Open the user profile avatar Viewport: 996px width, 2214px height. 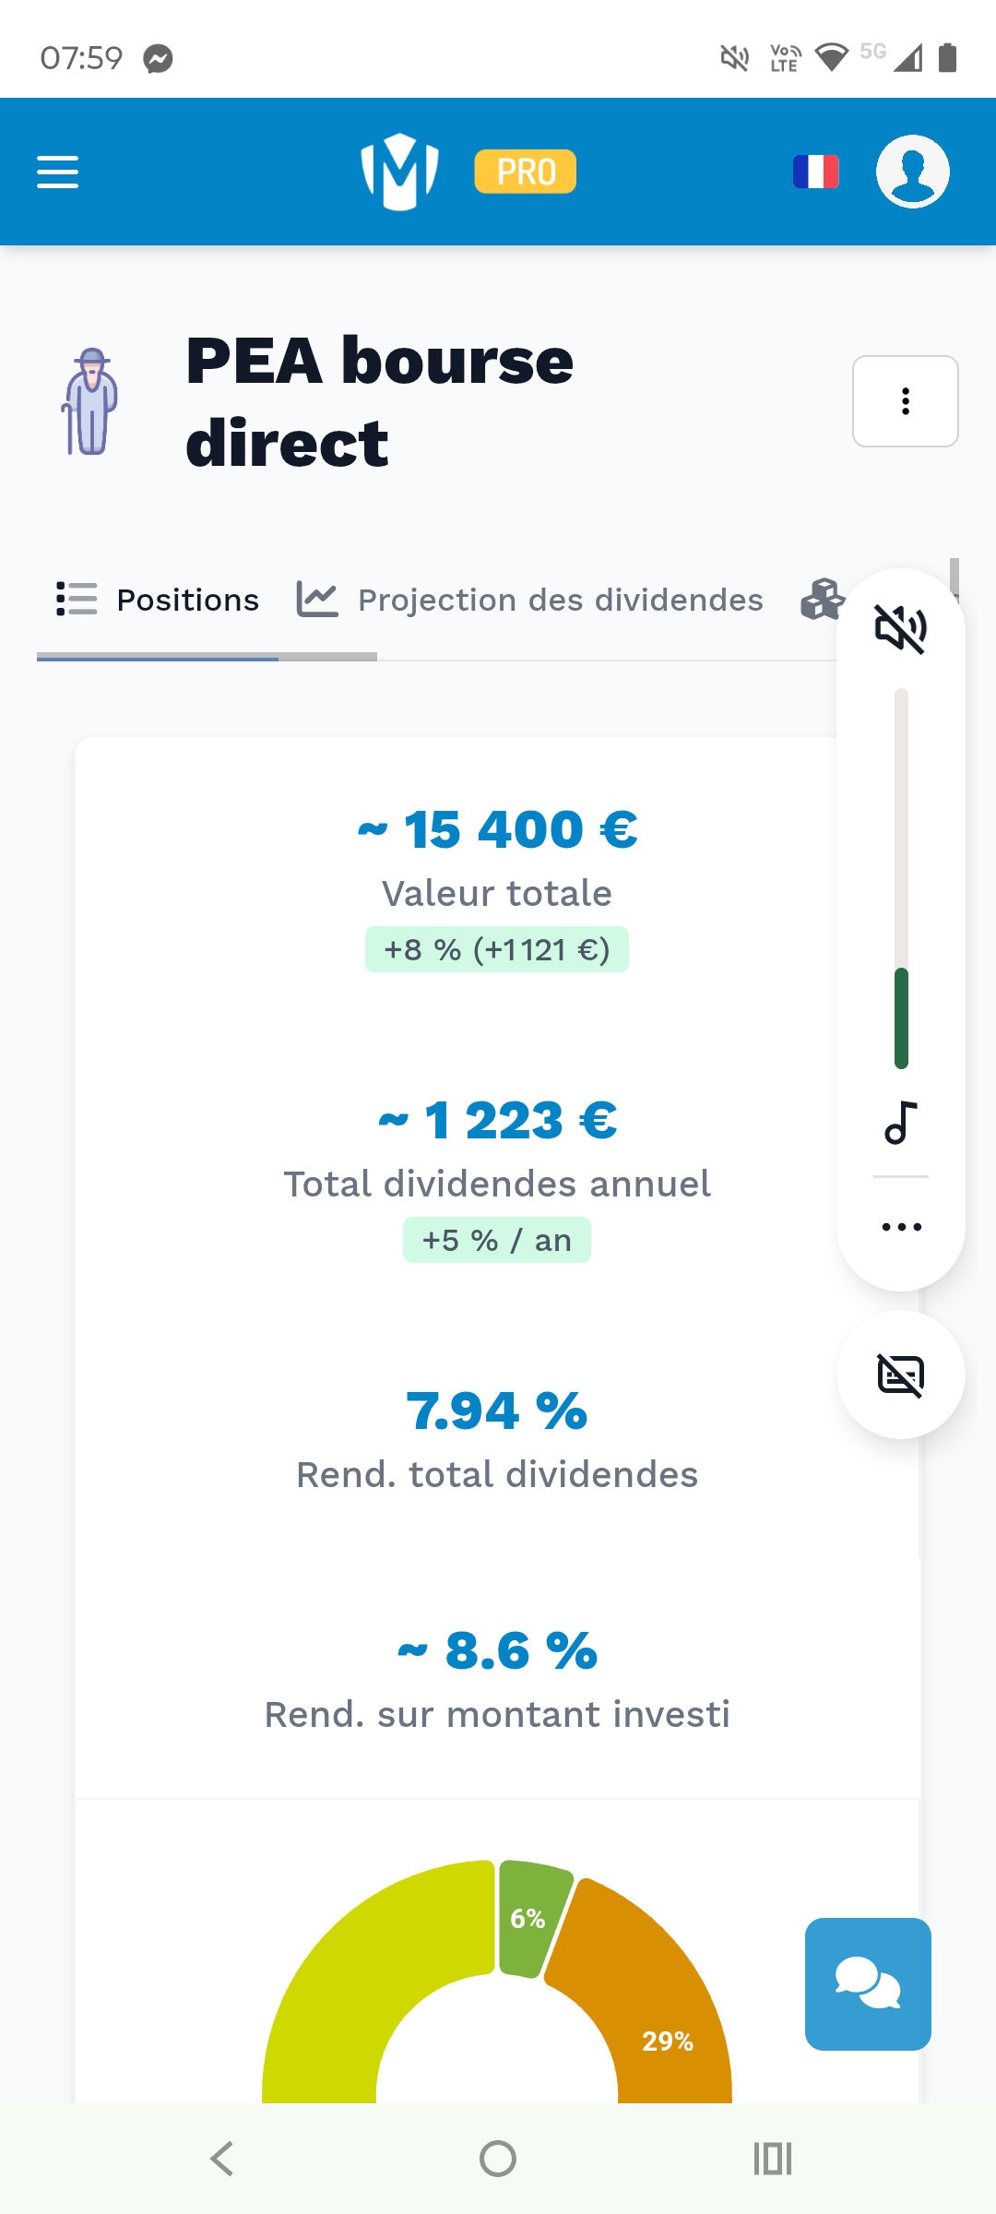912,172
